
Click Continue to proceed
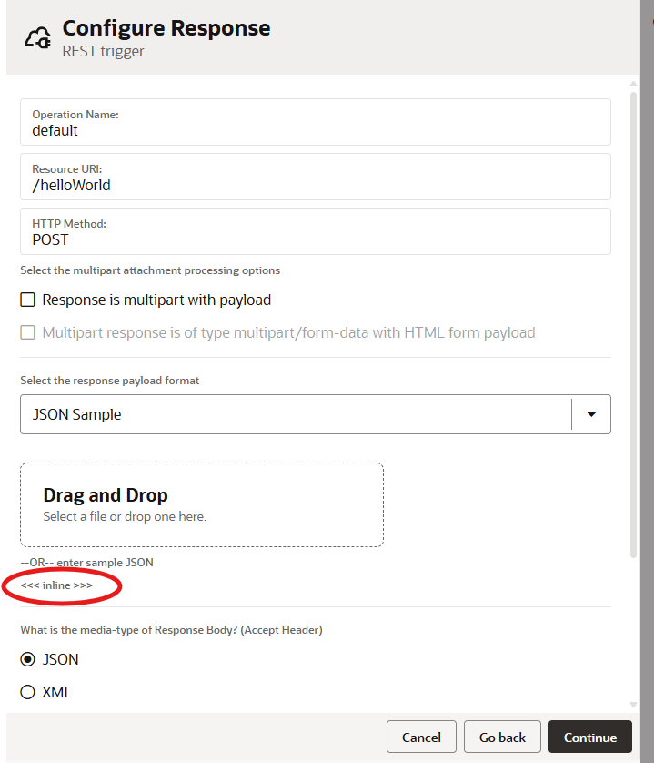[589, 737]
